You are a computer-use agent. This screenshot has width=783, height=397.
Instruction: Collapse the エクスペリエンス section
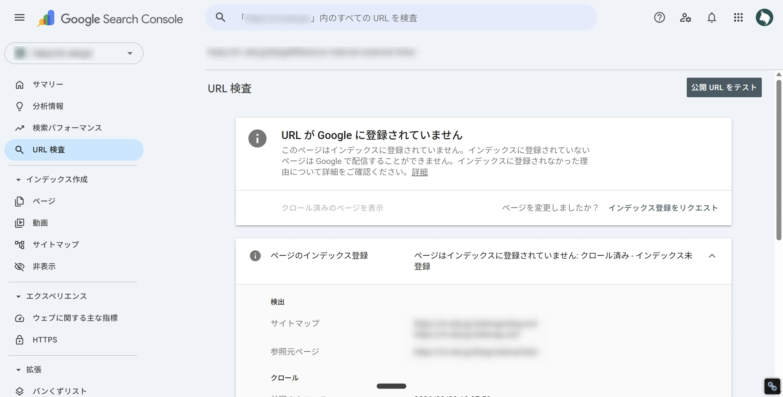(18, 296)
